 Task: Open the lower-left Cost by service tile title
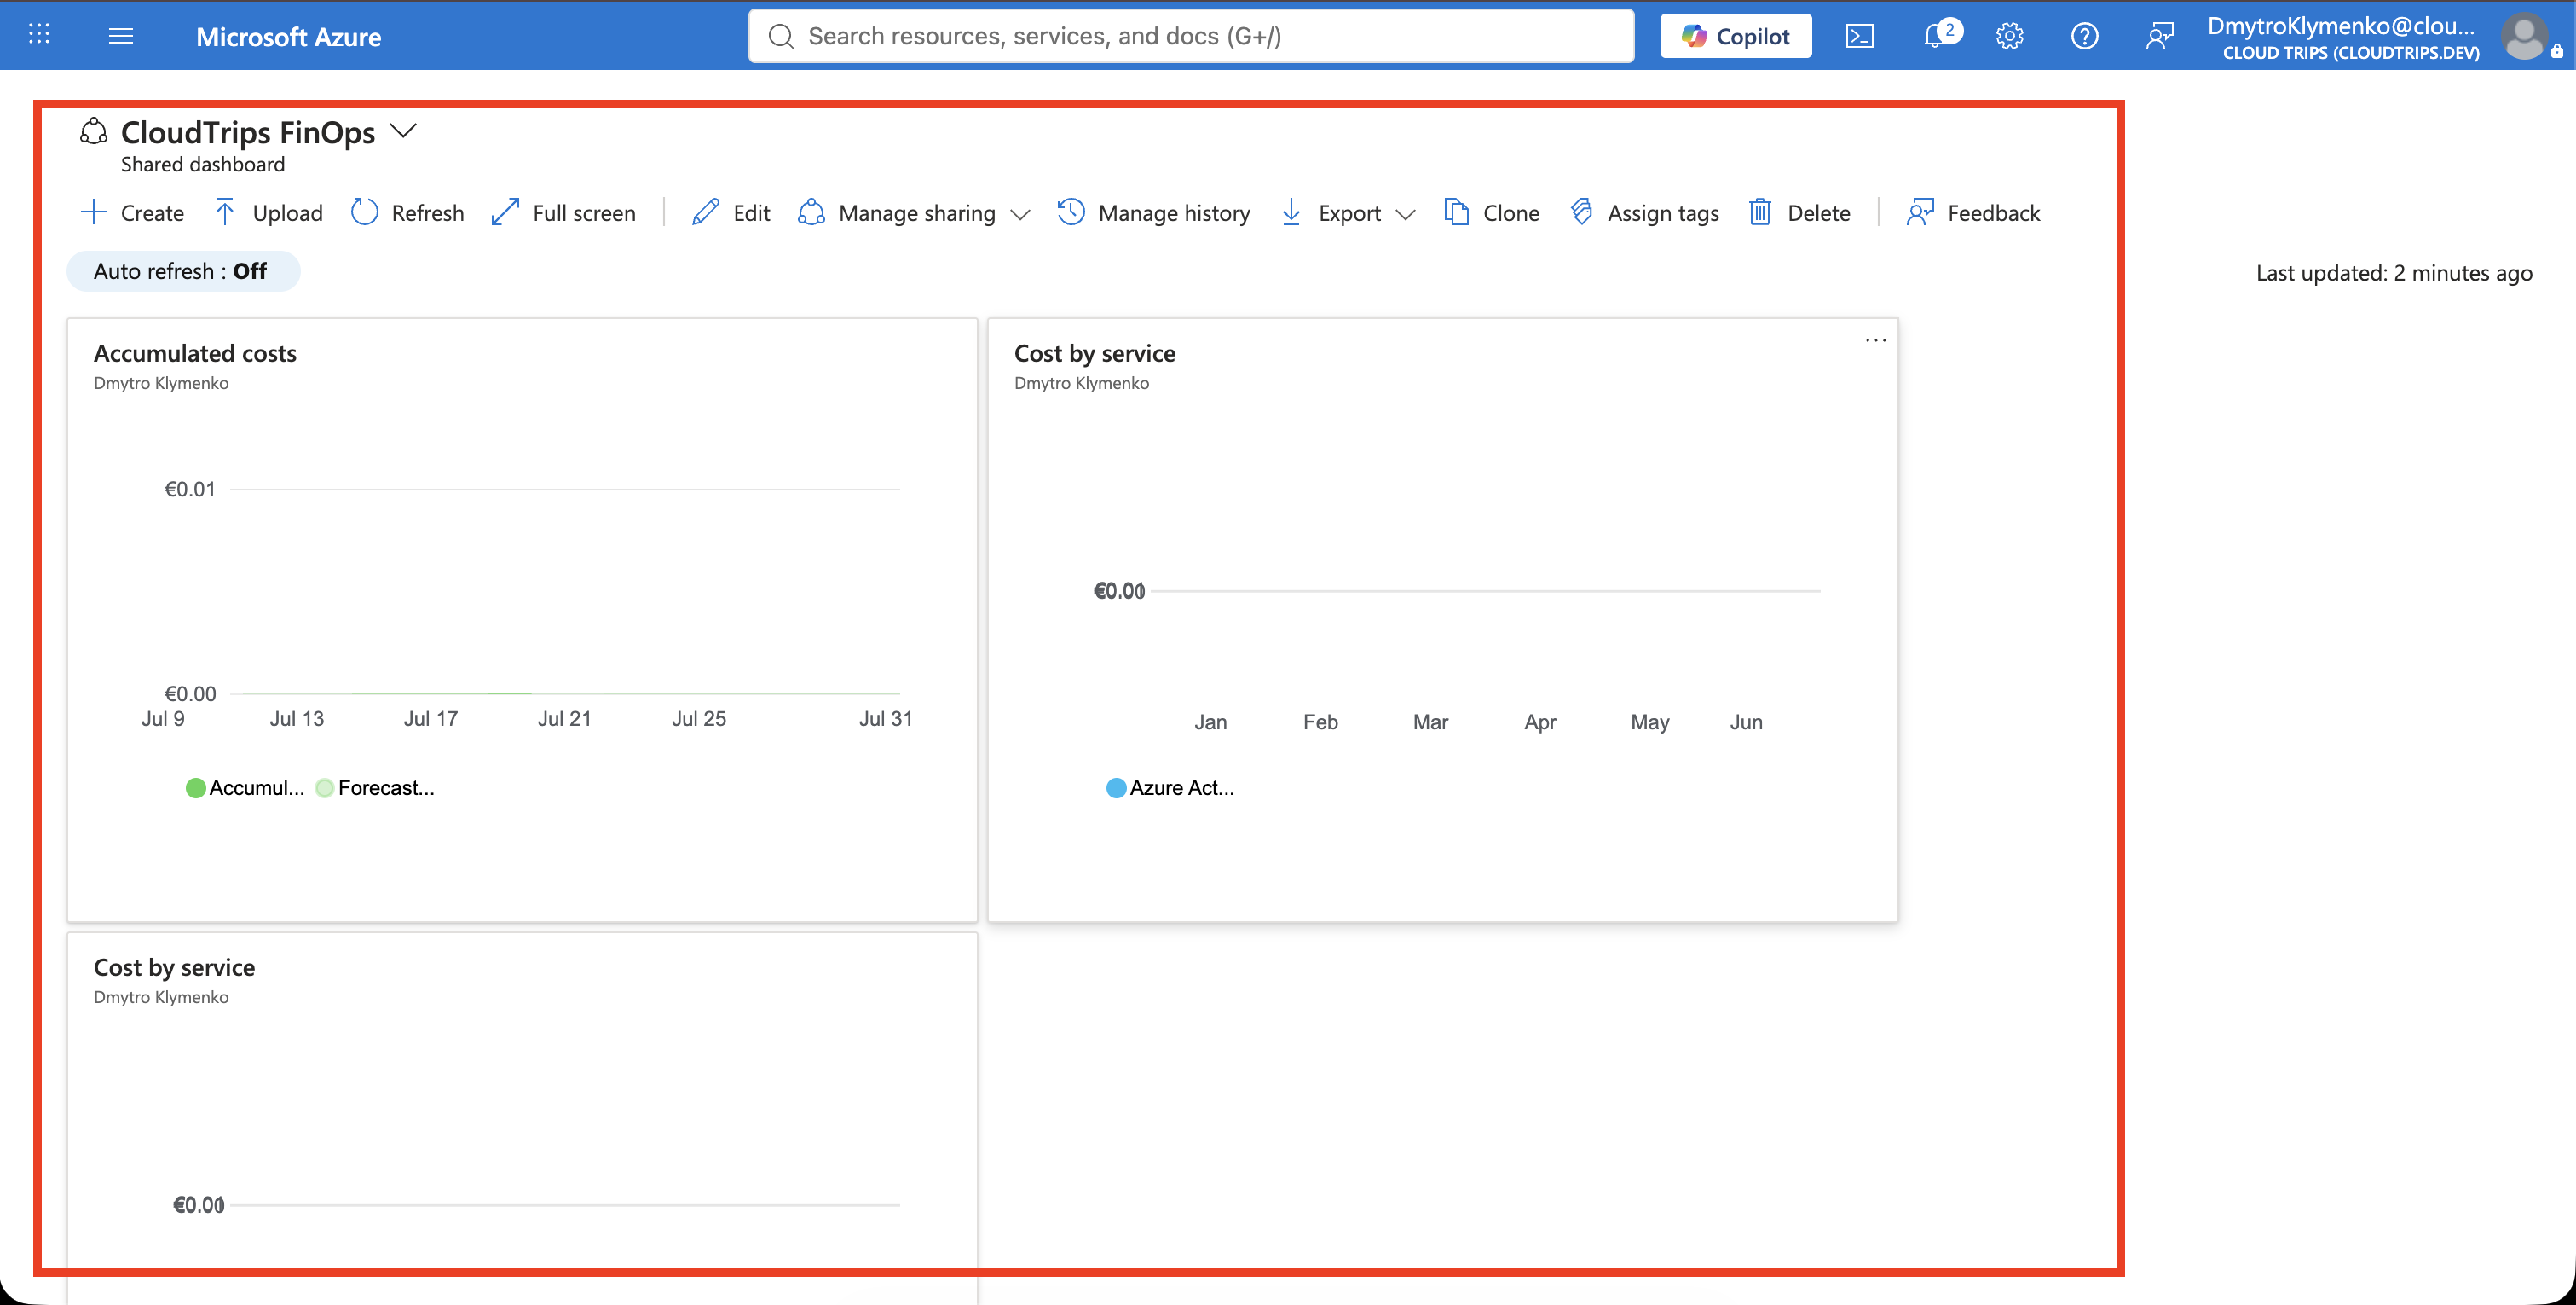[x=174, y=968]
